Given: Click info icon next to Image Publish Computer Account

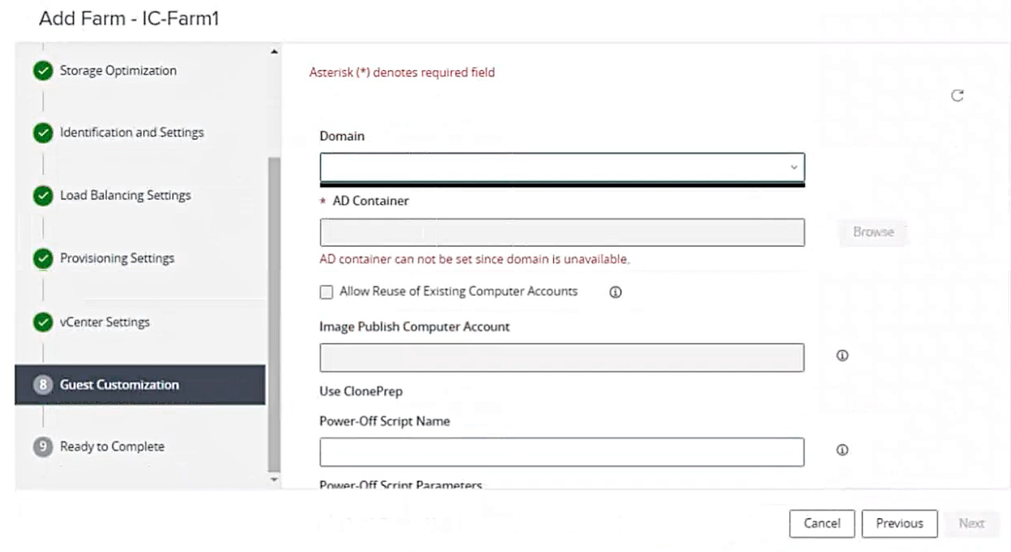Looking at the screenshot, I should [842, 355].
